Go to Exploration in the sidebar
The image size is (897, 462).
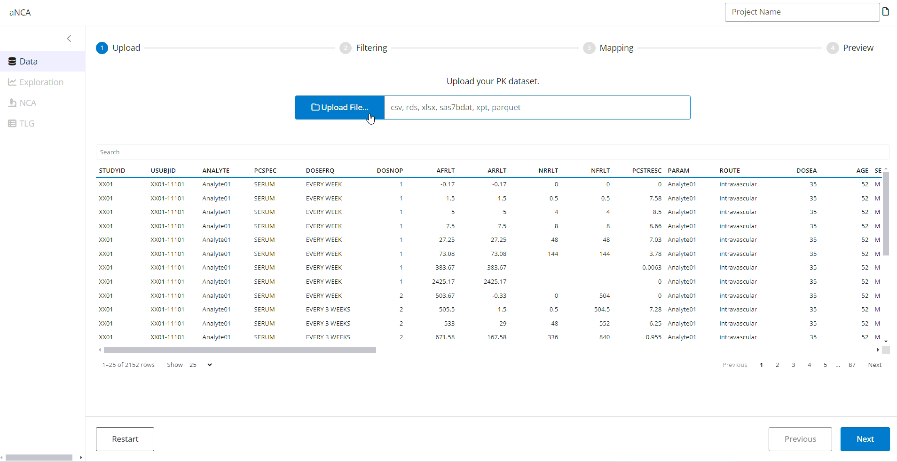pos(41,82)
